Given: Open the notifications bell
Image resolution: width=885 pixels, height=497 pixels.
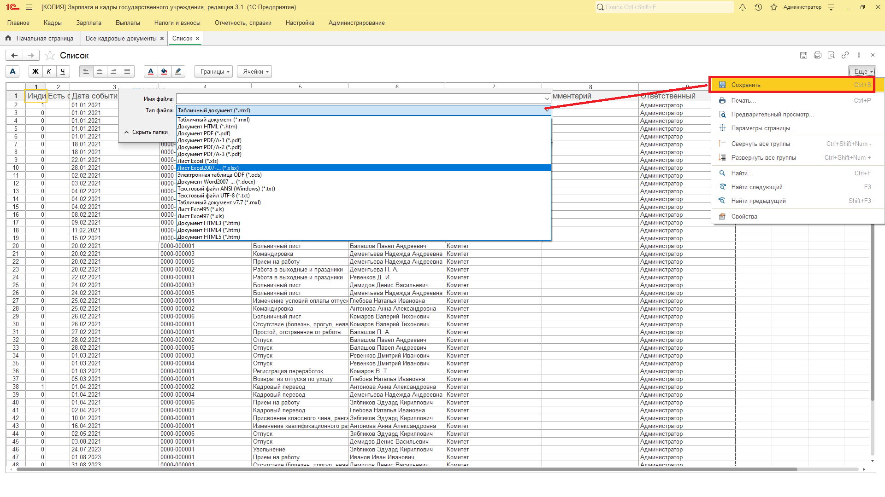Looking at the screenshot, I should point(743,7).
